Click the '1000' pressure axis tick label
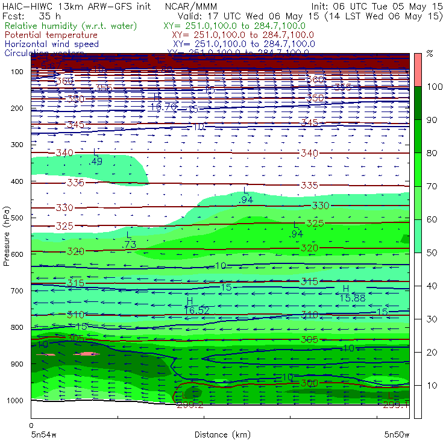Viewport: 446px width, 446px height. point(15,400)
